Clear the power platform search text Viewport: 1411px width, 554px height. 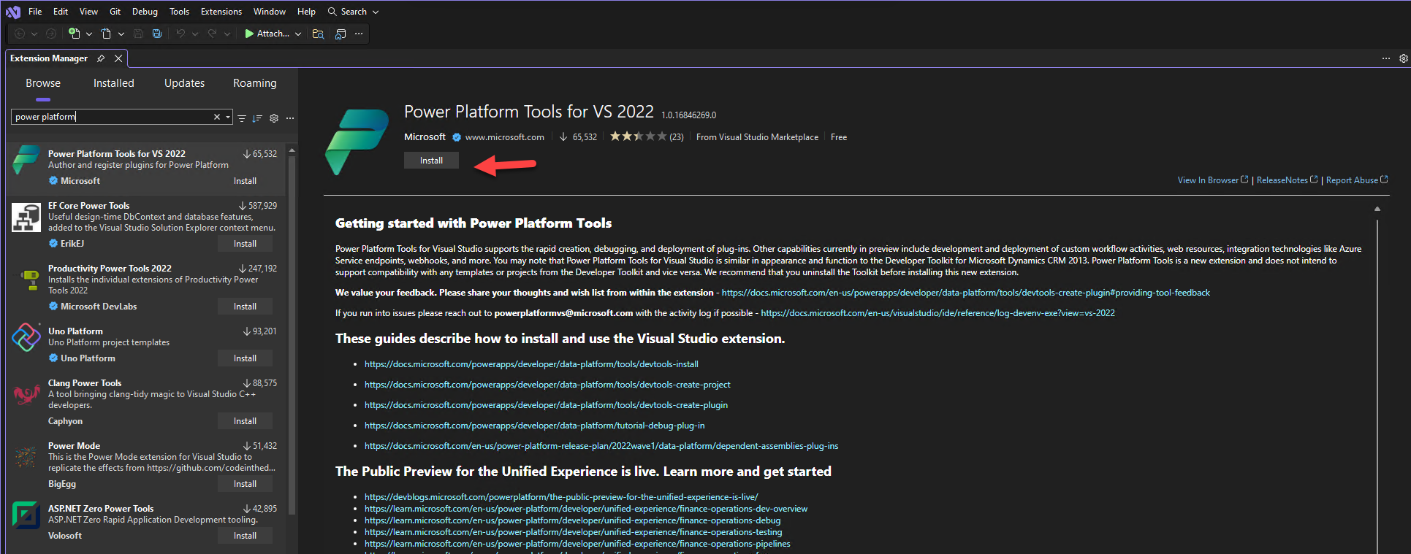click(x=216, y=117)
